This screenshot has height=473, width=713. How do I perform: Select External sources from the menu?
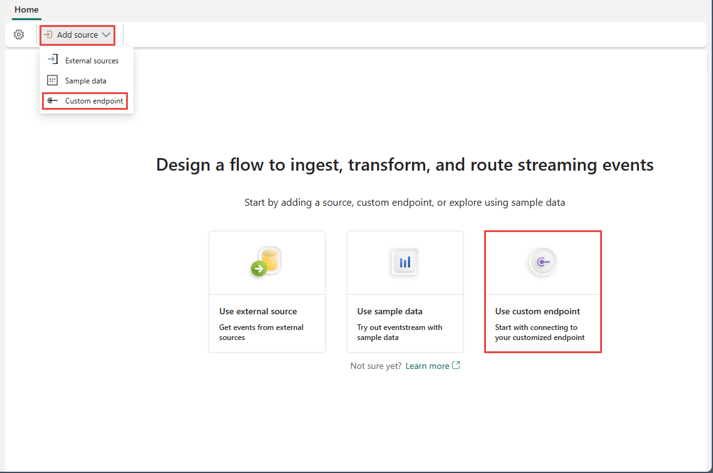(90, 60)
